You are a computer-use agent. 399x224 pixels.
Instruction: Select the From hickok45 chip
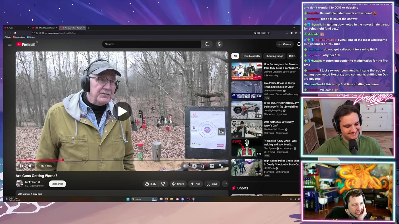(x=251, y=56)
